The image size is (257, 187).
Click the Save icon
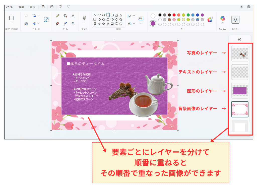42,7
